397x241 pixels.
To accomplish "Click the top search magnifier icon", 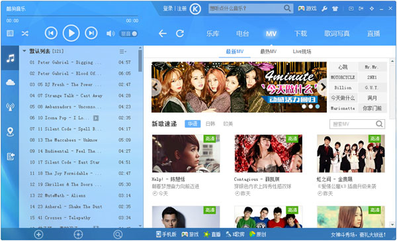I will tap(287, 9).
